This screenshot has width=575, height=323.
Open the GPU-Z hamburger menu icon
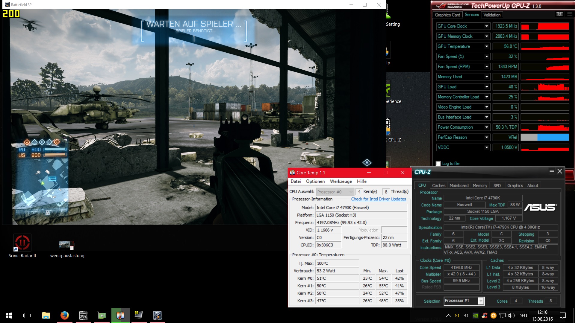coord(569,14)
